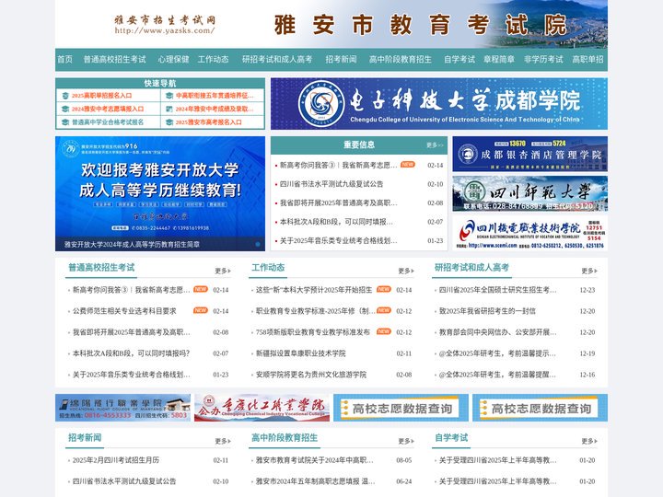663x497 pixels.
Task: Open 致2025年我省研招考生的一封信
Action: coord(487,311)
